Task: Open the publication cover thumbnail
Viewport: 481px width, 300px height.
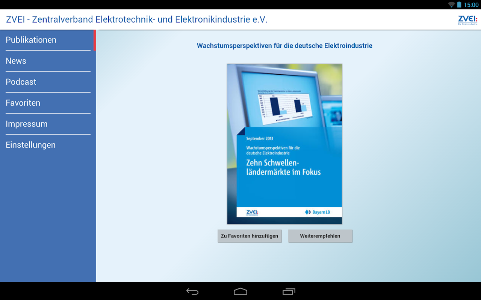Action: (284, 144)
